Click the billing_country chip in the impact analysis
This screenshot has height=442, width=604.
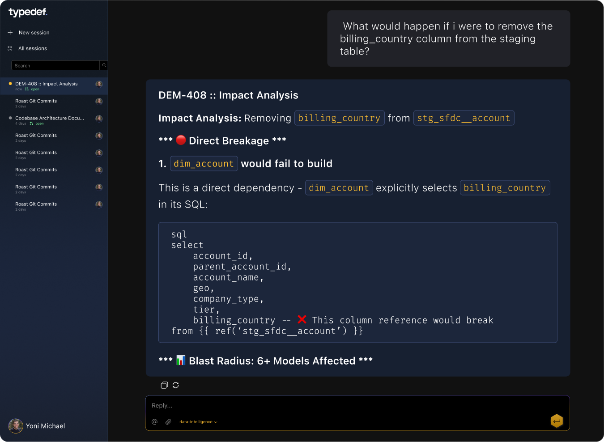click(340, 118)
